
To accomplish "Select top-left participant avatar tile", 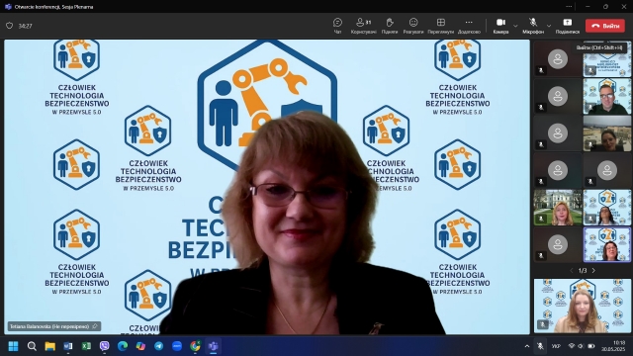I will (558, 59).
